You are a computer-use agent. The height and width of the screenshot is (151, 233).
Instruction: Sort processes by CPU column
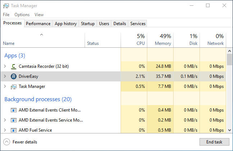point(134,40)
